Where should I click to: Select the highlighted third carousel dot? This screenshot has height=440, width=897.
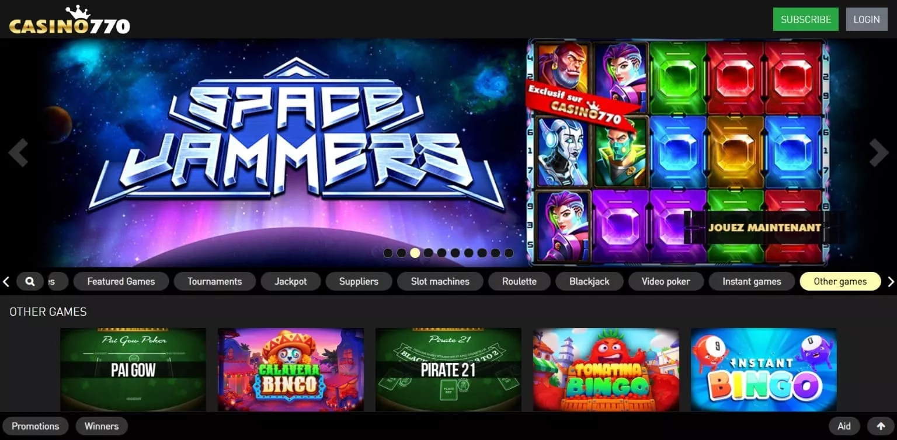[x=415, y=253]
